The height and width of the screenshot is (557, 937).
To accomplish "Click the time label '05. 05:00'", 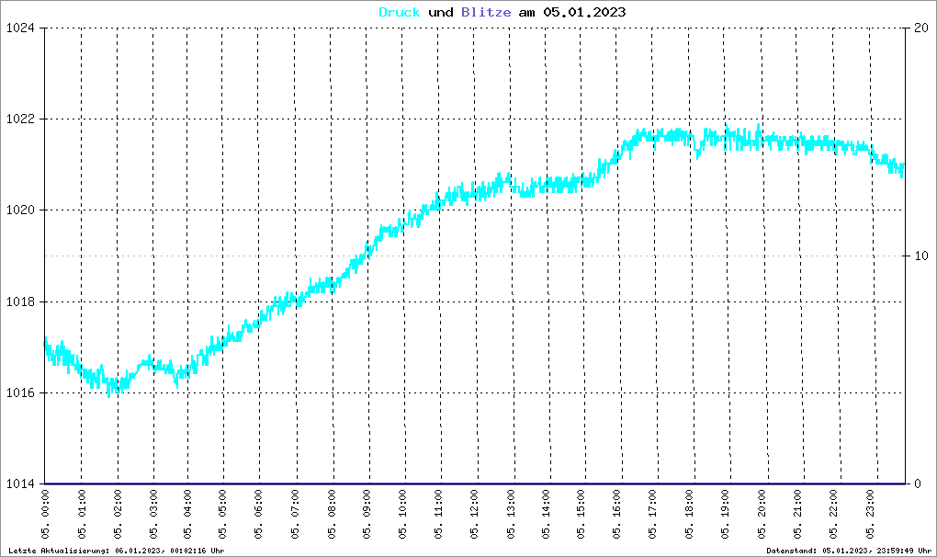I will pos(223,515).
